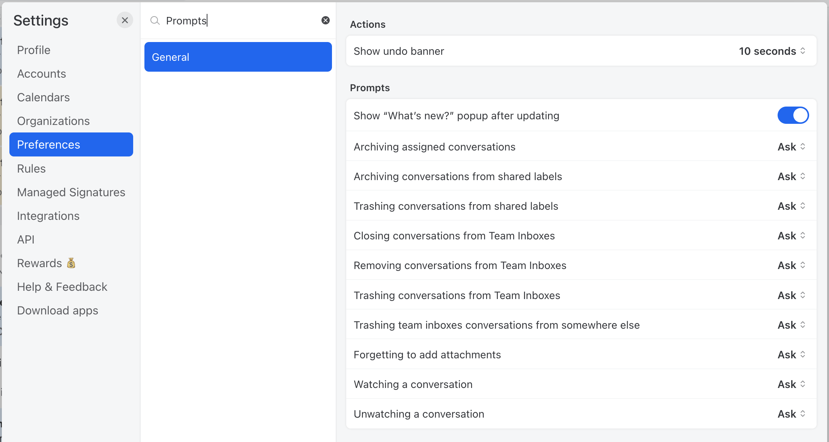829x442 pixels.
Task: Change "Closing conversations from Team Inboxes" setting
Action: [791, 236]
